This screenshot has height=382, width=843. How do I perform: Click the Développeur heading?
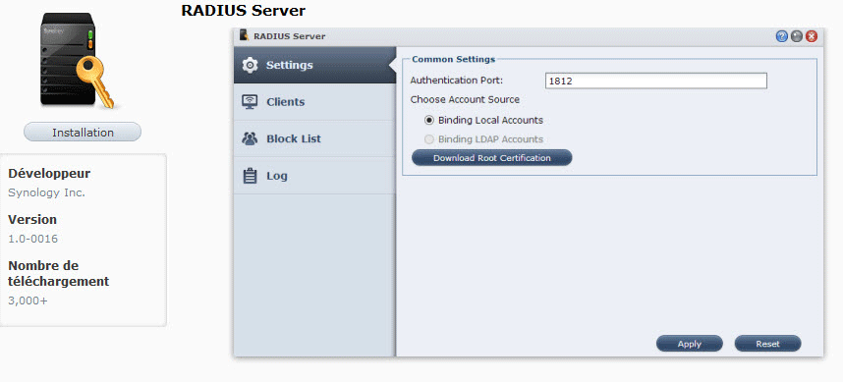click(49, 174)
